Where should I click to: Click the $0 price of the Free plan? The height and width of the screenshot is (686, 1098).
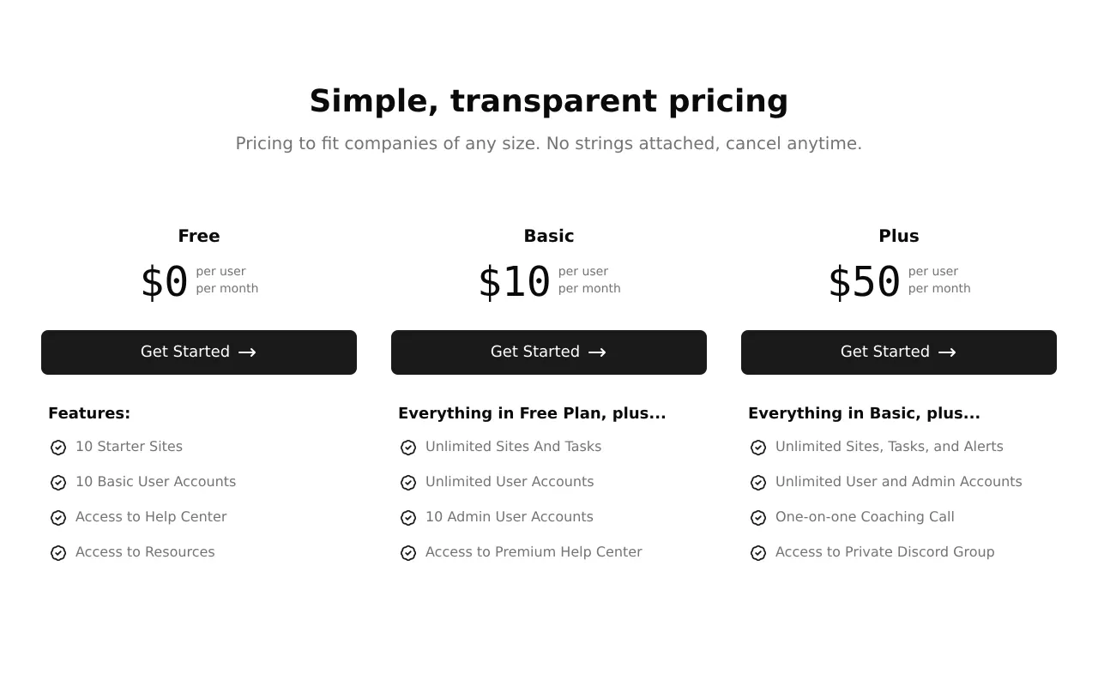click(164, 281)
